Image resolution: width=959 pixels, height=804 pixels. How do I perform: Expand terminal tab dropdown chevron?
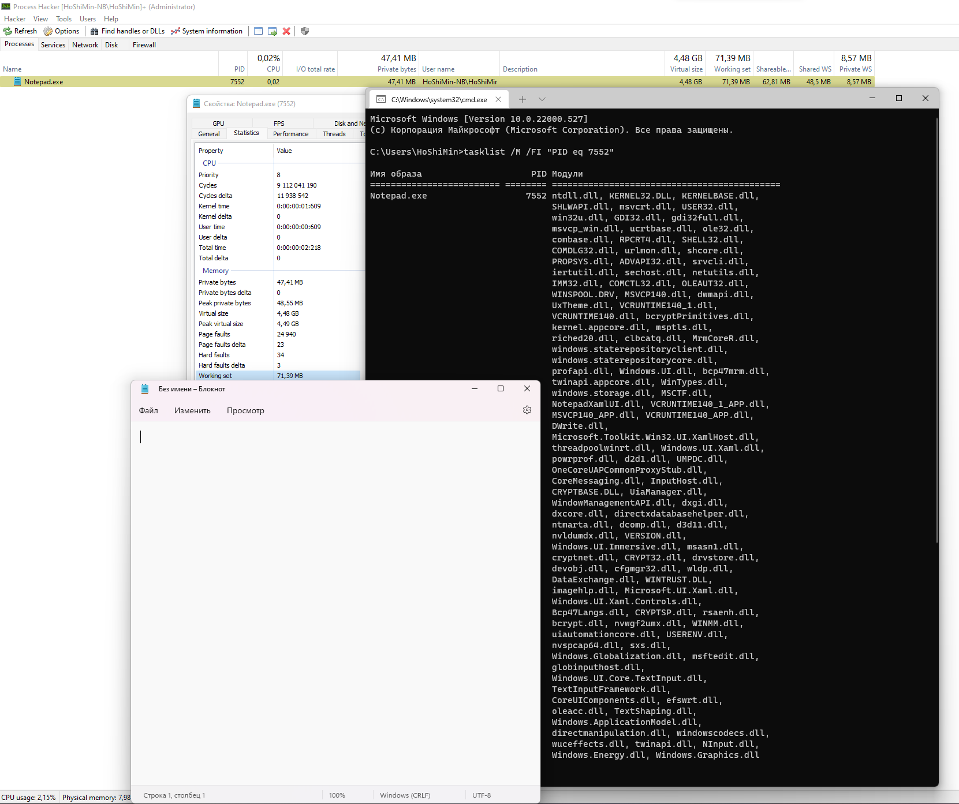pos(542,99)
